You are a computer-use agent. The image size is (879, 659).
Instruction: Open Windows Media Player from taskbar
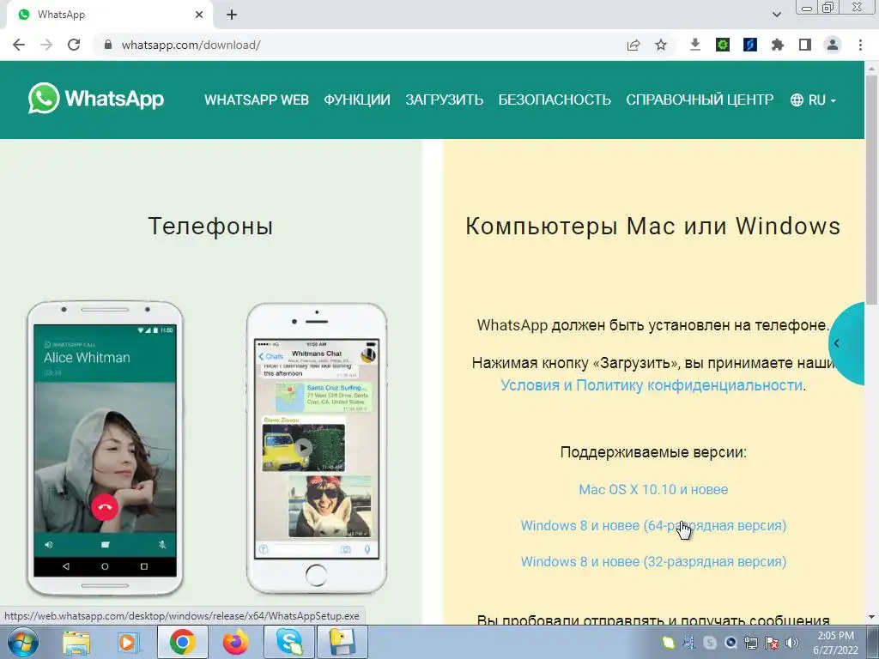[127, 642]
